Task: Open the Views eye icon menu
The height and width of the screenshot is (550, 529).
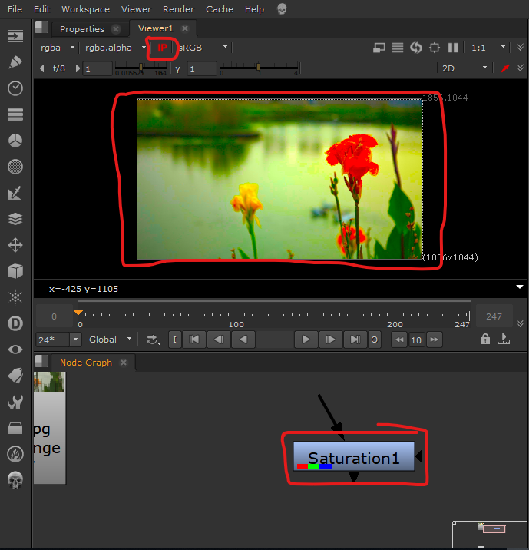Action: (15, 350)
